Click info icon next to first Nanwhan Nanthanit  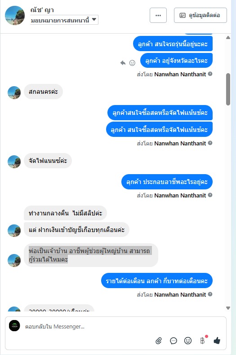coord(210,74)
